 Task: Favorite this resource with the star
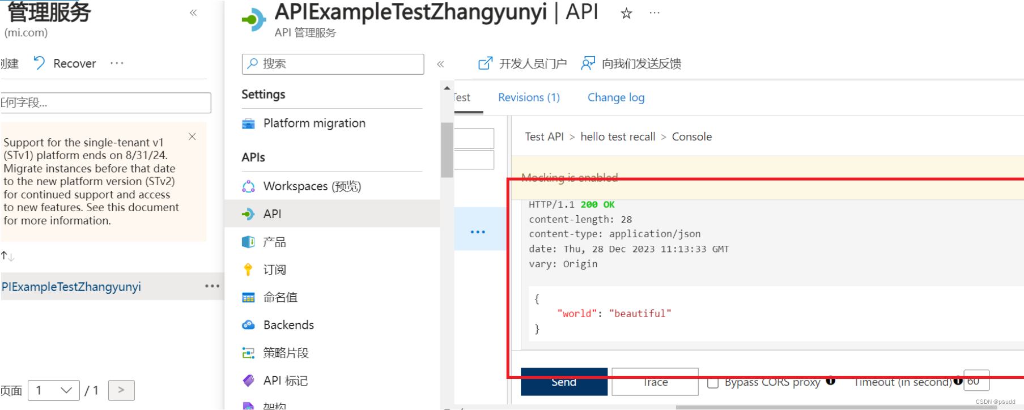626,13
